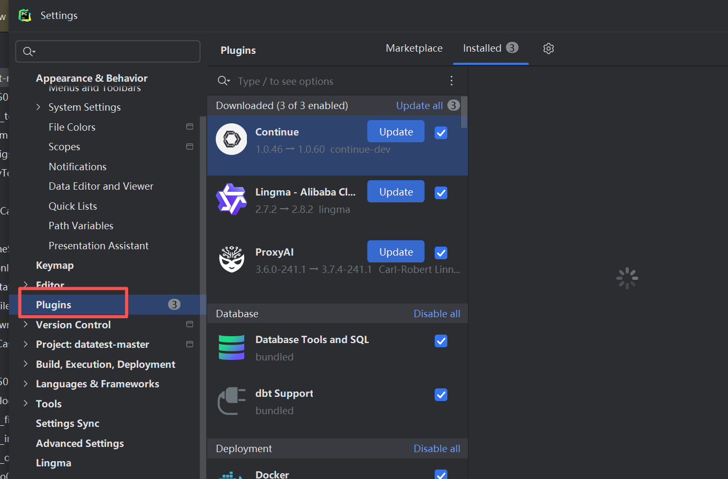Click the Lingma plugin logo
This screenshot has height=479, width=728.
(x=232, y=199)
